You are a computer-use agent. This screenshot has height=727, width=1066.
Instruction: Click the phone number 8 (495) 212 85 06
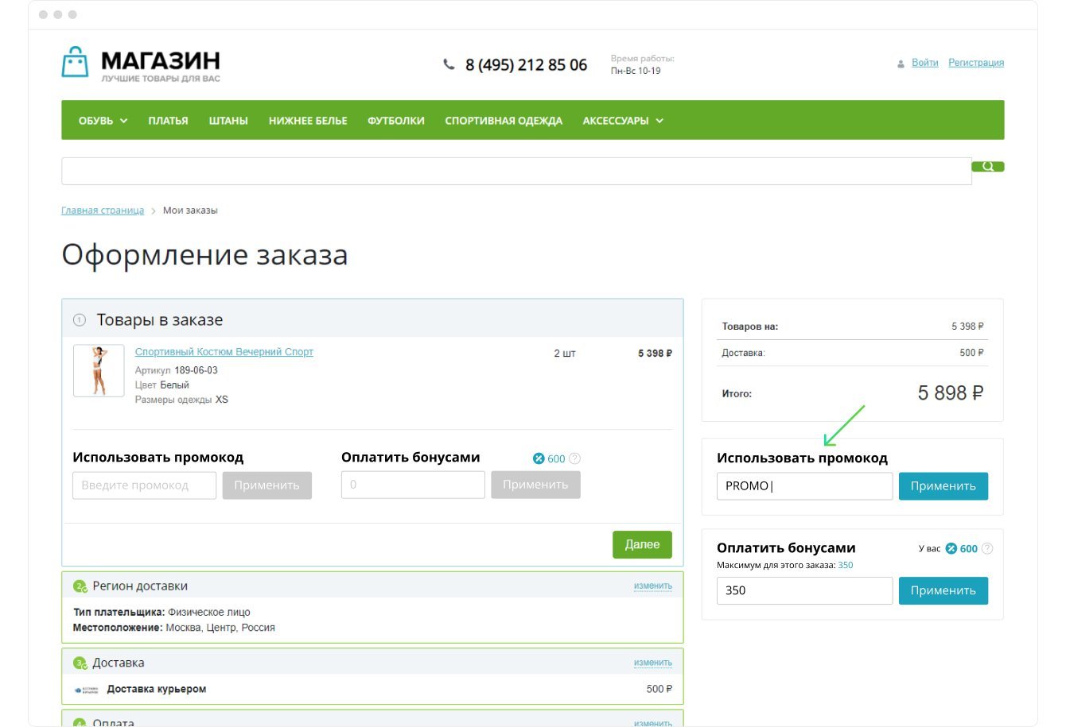click(x=526, y=65)
